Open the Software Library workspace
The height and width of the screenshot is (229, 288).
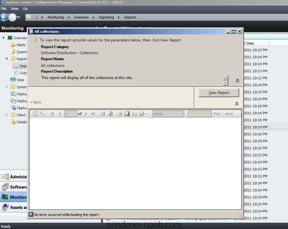point(14,187)
